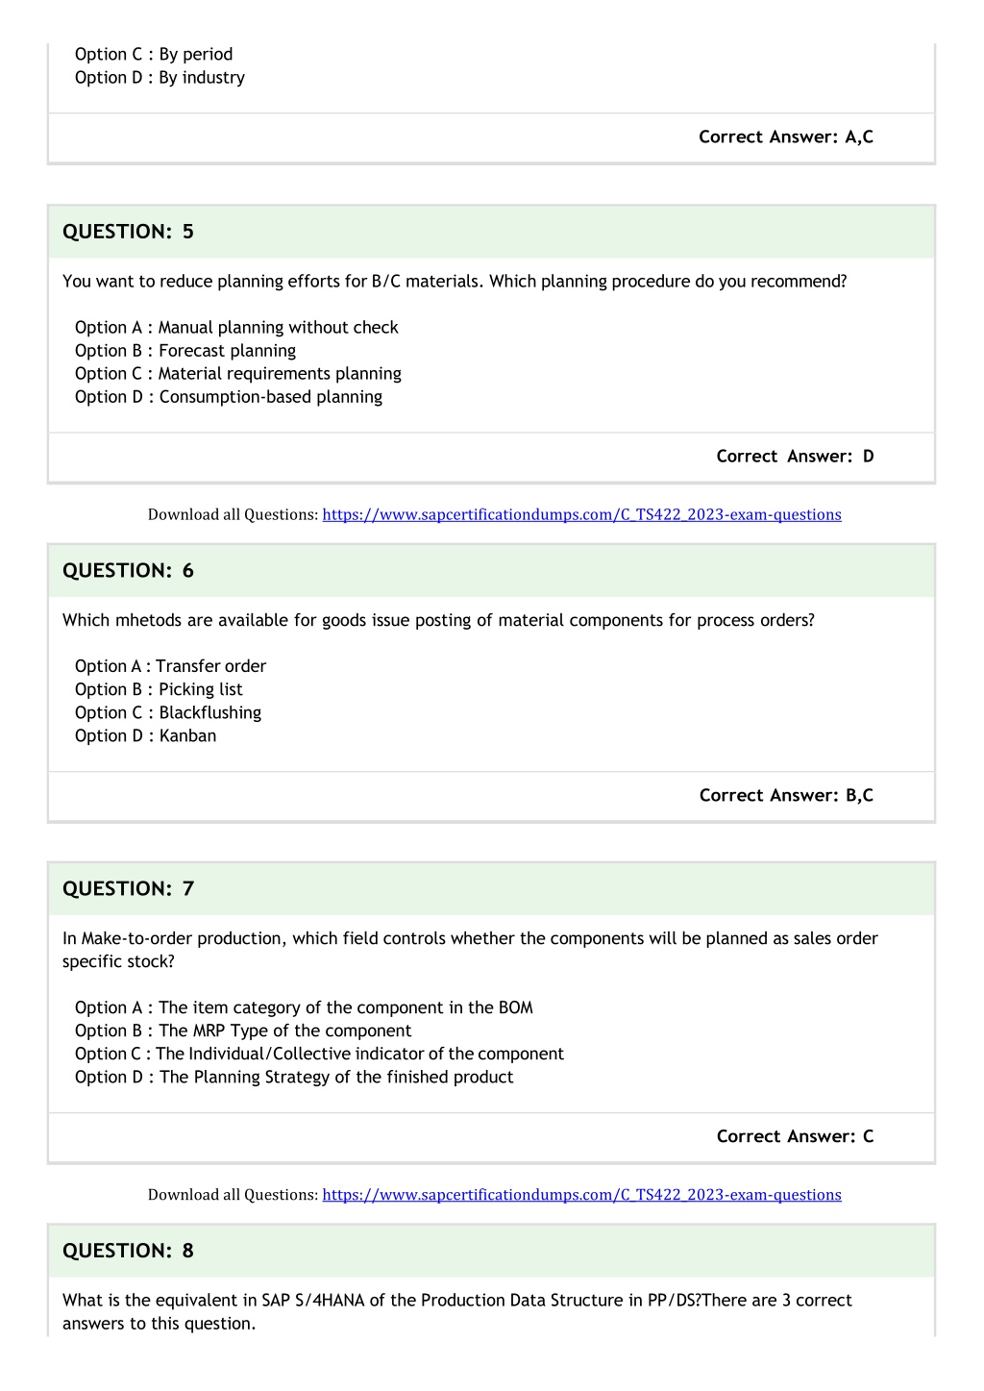Choose Option B Picking list
The height and width of the screenshot is (1391, 984).
click(x=159, y=689)
